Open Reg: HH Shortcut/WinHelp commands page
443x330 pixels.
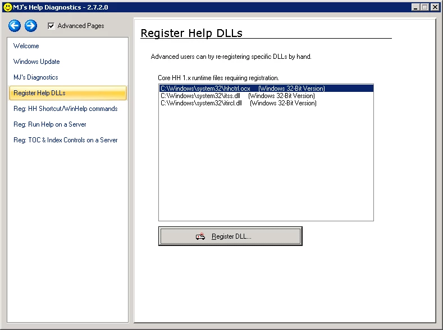[x=66, y=109]
